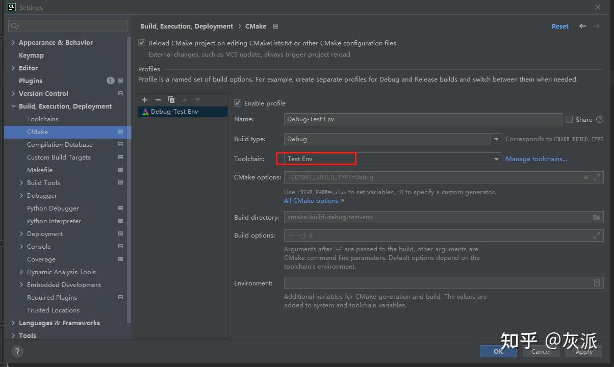Image resolution: width=614 pixels, height=367 pixels.
Task: Uncheck the Enable profile checkbox
Action: pos(238,103)
